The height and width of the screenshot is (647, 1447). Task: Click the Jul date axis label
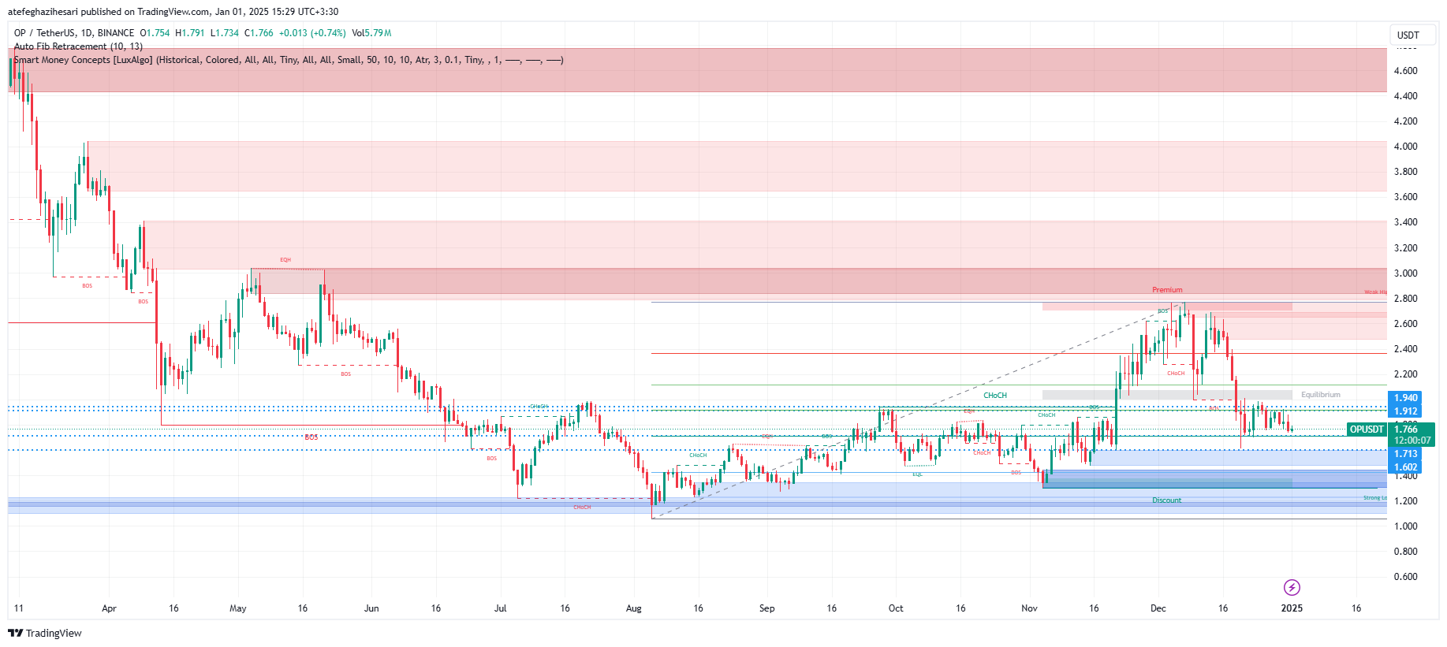(500, 608)
